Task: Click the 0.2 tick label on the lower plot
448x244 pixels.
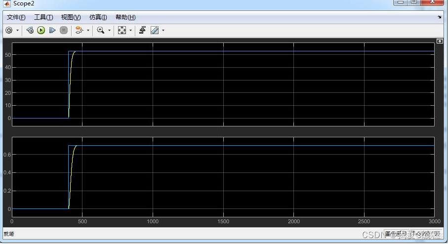Action: tap(7, 191)
